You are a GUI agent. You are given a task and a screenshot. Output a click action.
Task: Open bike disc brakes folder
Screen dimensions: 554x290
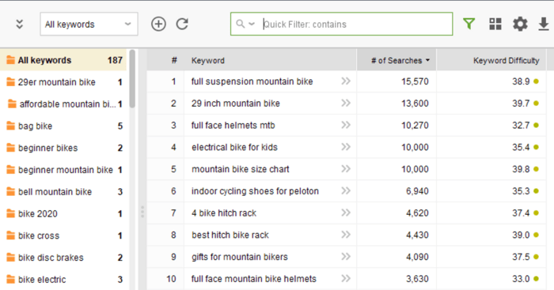[x=63, y=258]
